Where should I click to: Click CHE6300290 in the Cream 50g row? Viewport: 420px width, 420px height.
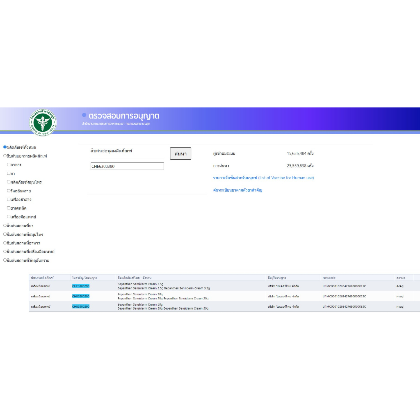(x=81, y=306)
